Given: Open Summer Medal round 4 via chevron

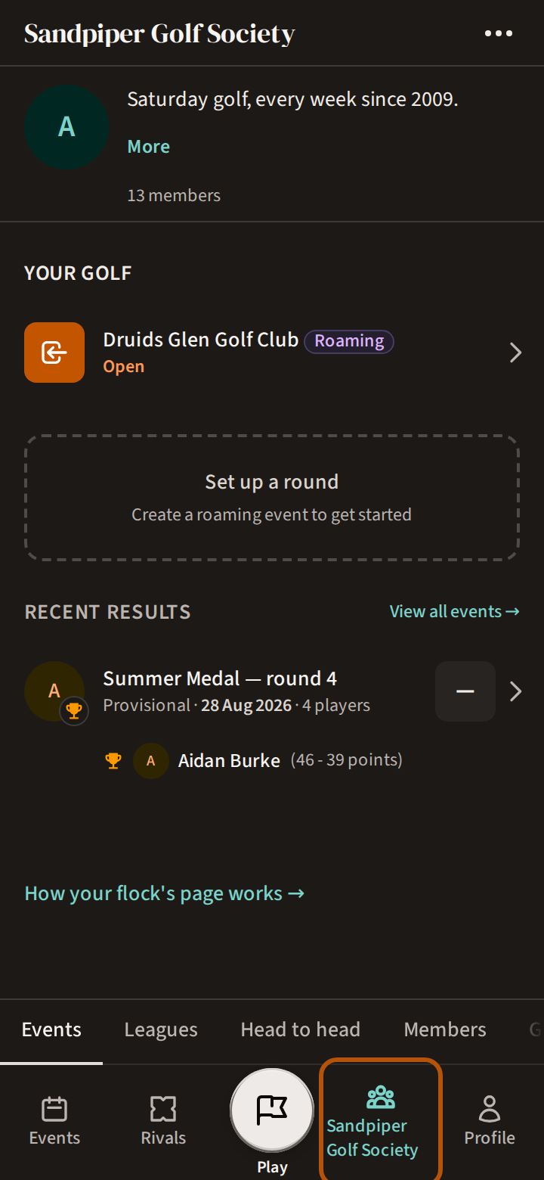Looking at the screenshot, I should [x=515, y=691].
